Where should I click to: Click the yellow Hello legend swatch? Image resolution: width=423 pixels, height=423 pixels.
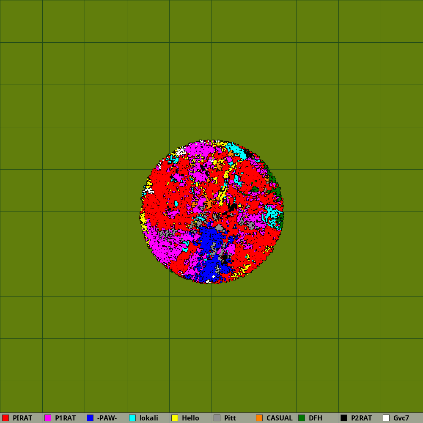point(175,418)
